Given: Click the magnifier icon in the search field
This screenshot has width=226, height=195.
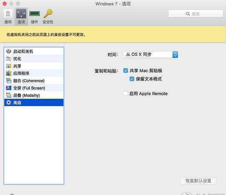Looking at the screenshot, I should pos(188,14).
